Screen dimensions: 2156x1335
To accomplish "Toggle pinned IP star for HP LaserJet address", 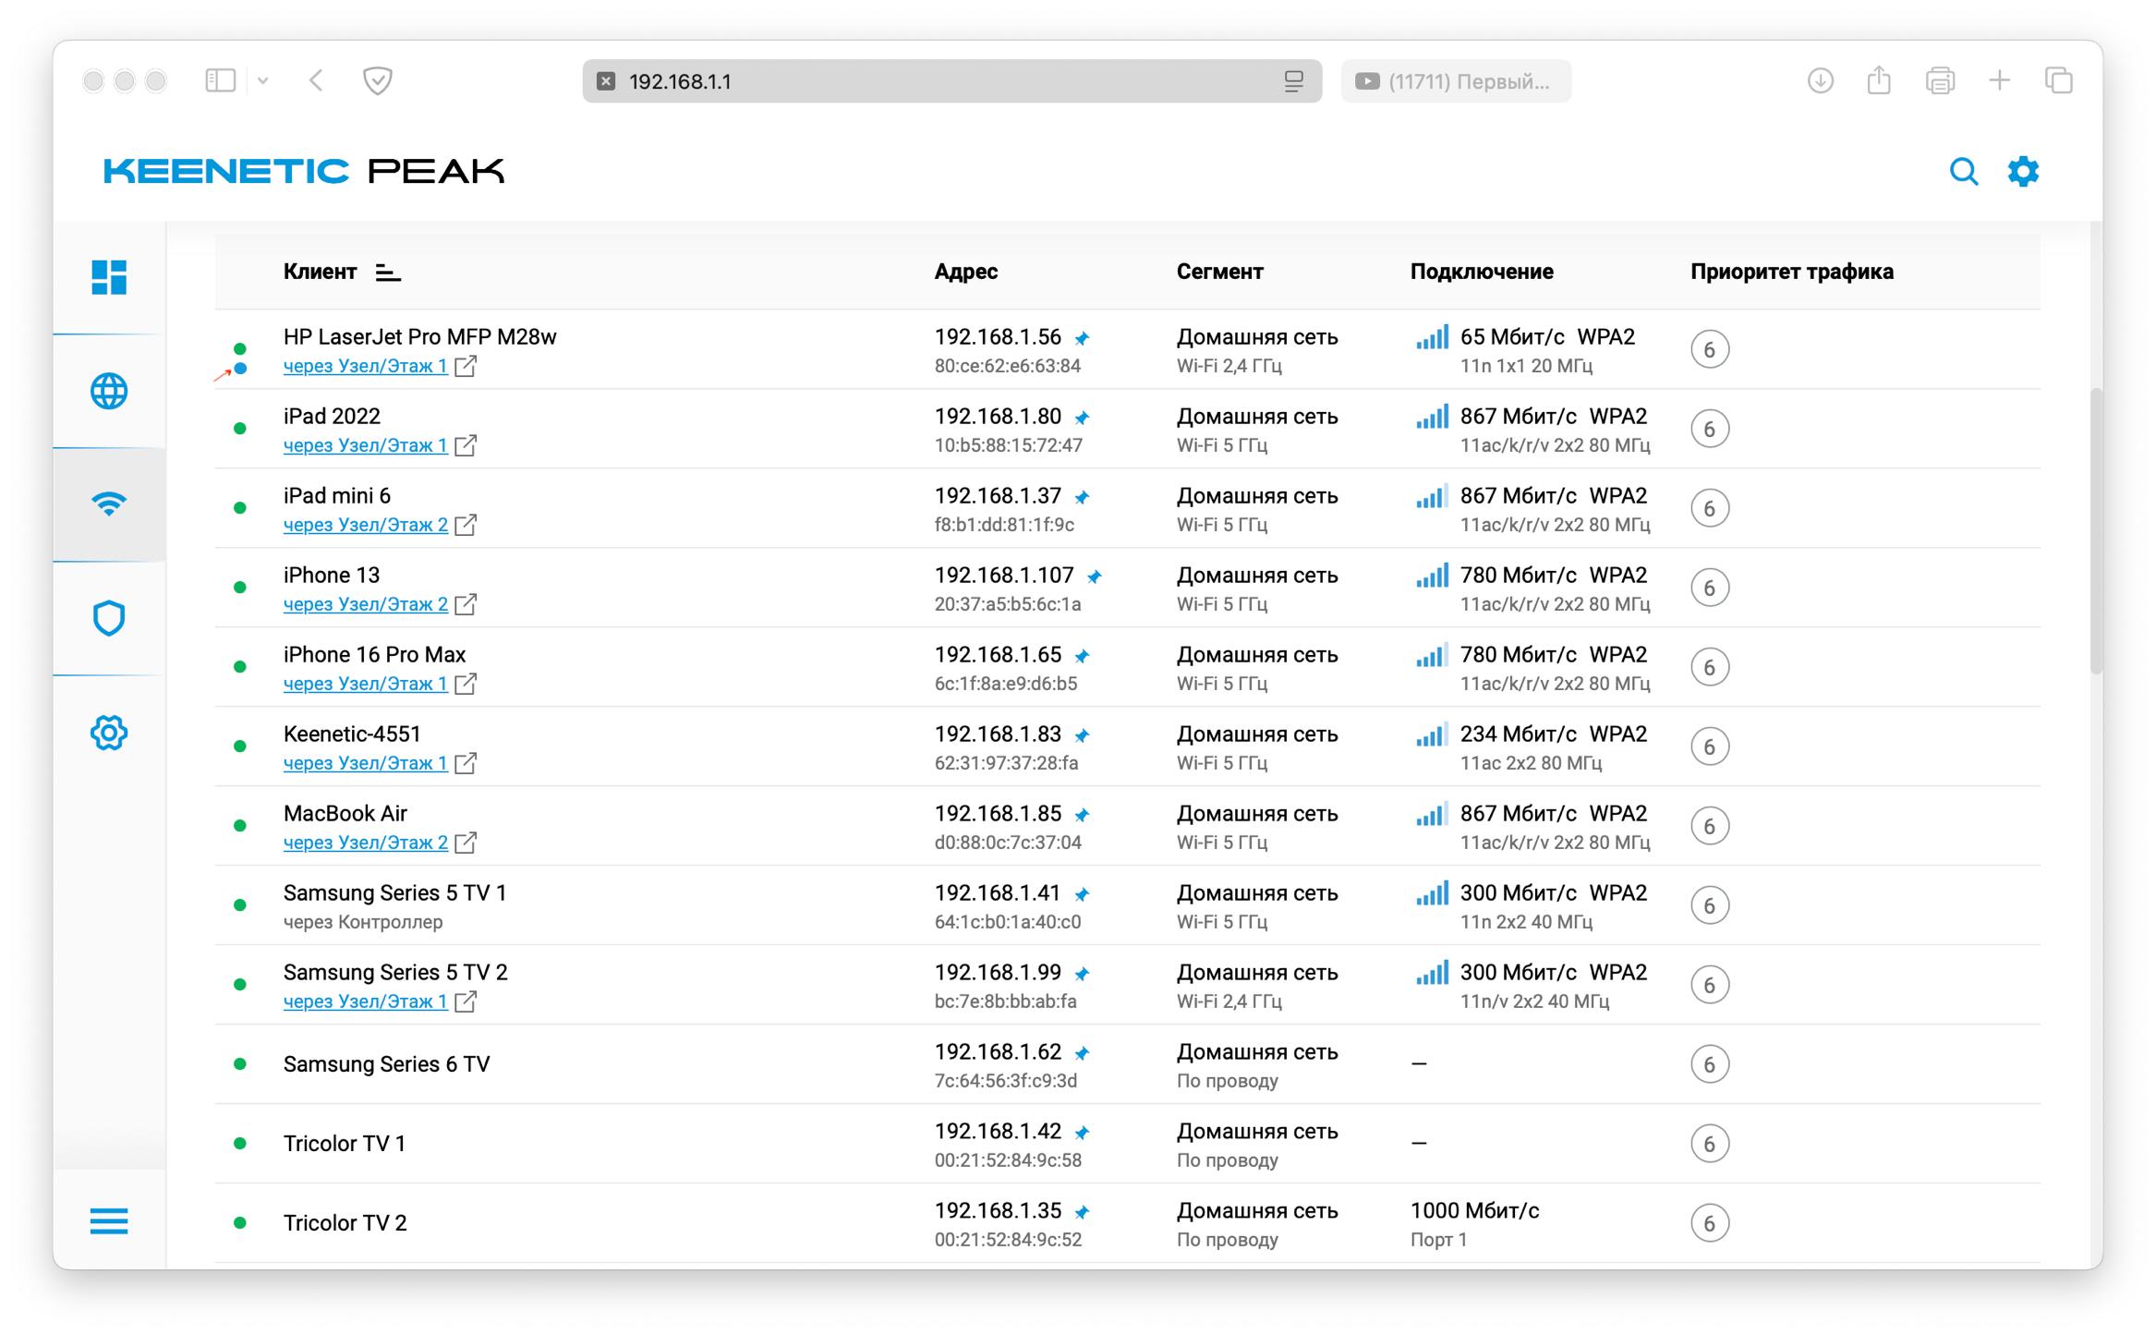I will [x=1083, y=339].
